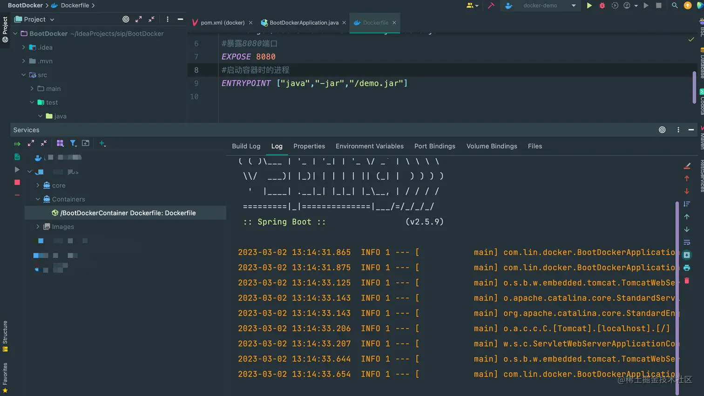Run all services in Services toolbar
Image resolution: width=704 pixels, height=396 pixels.
pos(17,144)
